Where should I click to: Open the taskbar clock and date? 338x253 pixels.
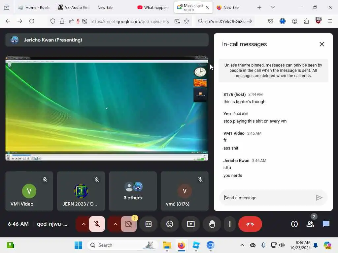pyautogui.click(x=300, y=245)
